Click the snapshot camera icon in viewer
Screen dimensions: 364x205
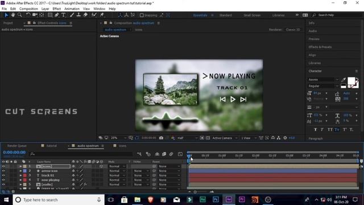(x=161, y=138)
